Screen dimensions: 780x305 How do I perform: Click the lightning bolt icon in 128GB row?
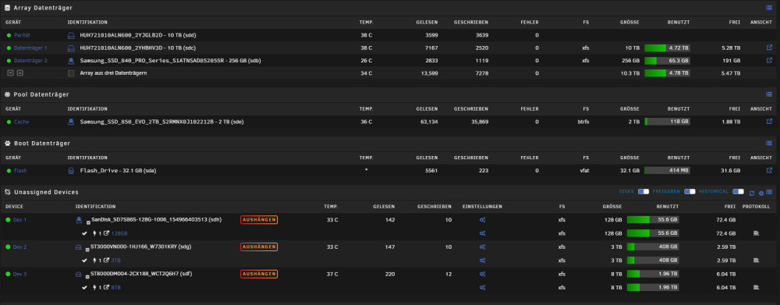[x=95, y=233]
